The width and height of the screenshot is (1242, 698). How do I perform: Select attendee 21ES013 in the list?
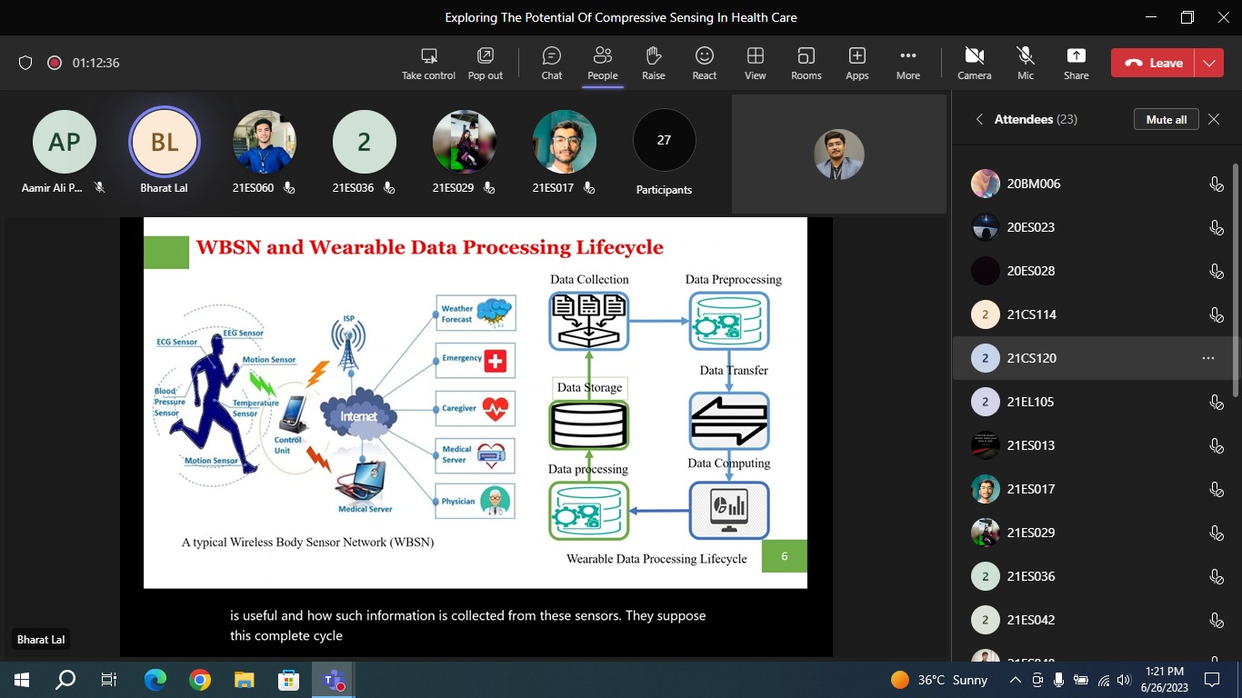coord(1092,445)
